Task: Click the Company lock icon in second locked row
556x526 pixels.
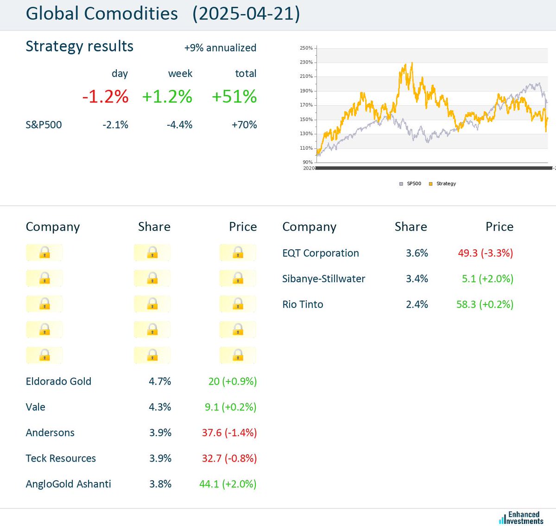Action: 44,278
